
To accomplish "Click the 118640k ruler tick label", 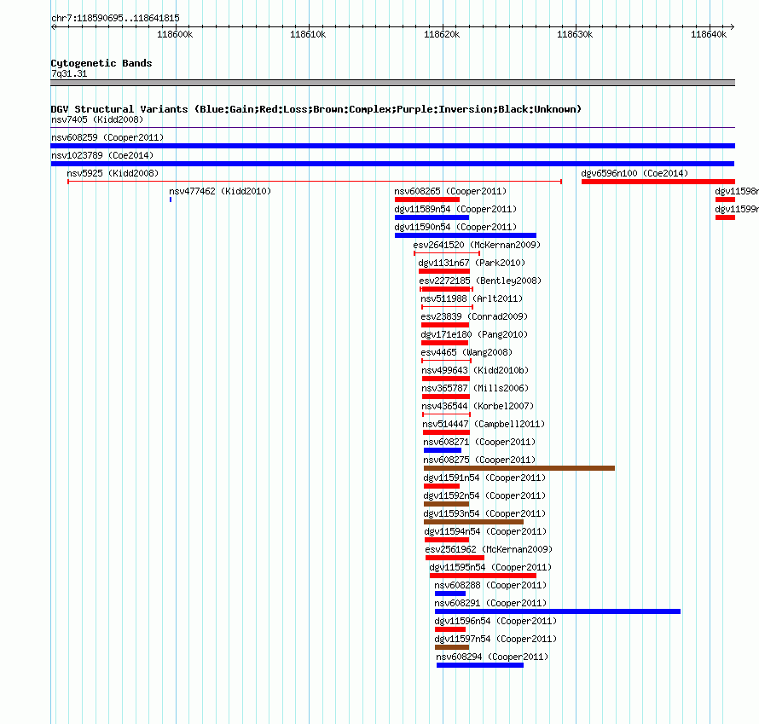I will tap(709, 34).
